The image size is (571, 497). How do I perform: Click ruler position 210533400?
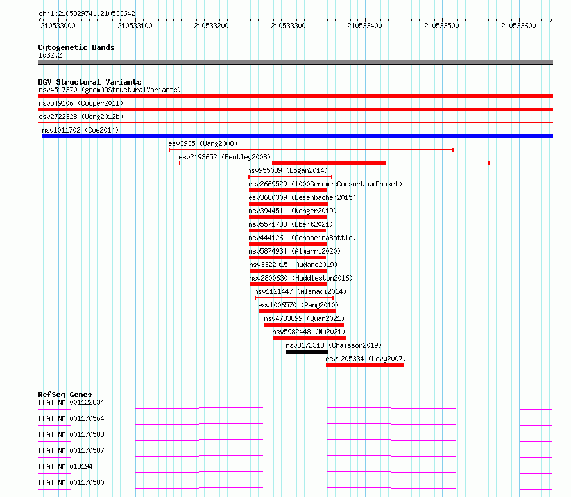point(364,26)
